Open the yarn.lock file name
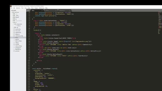The image size is (162, 91). 17,51
